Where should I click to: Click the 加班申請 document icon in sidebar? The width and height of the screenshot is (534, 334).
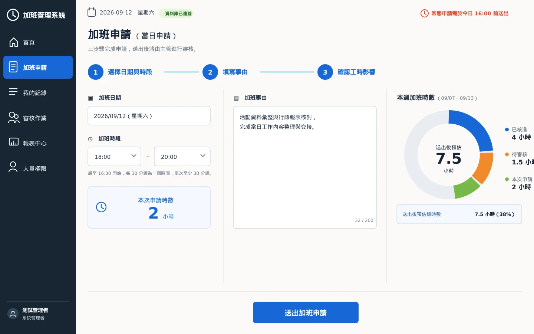(x=13, y=67)
